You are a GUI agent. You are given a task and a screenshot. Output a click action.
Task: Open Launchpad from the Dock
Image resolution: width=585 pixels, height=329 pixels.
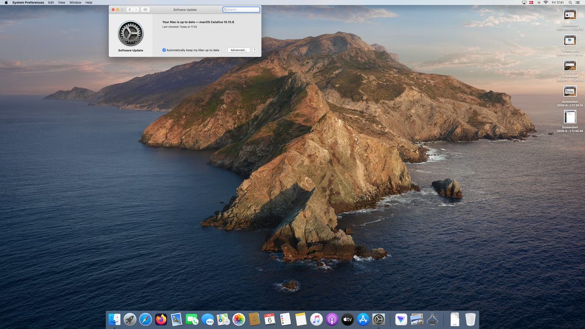tap(130, 319)
